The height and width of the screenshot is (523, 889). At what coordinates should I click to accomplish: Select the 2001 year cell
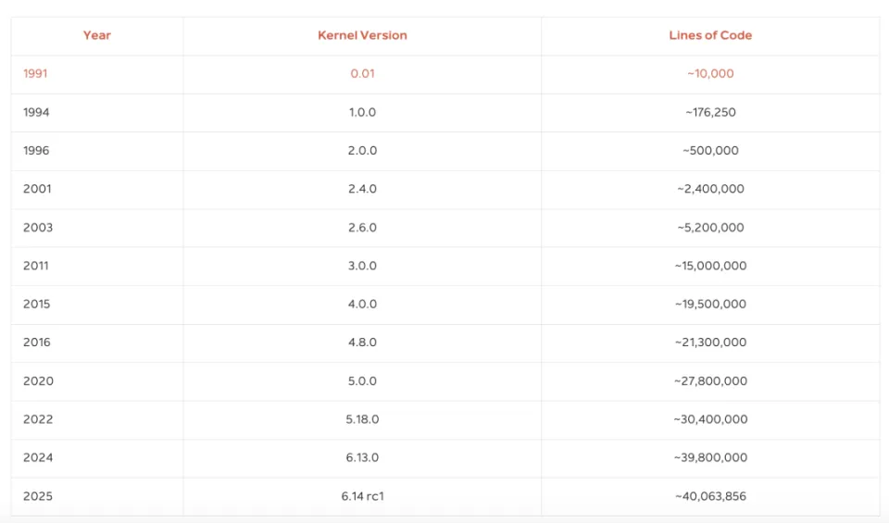37,189
